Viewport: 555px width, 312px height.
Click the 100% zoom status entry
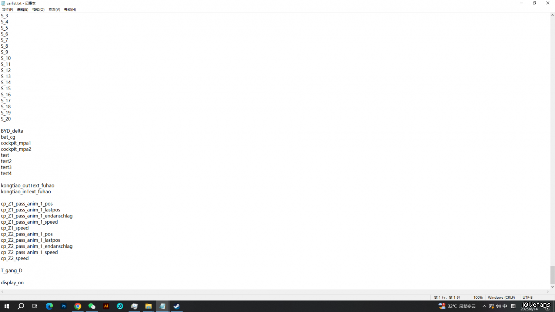pyautogui.click(x=478, y=298)
